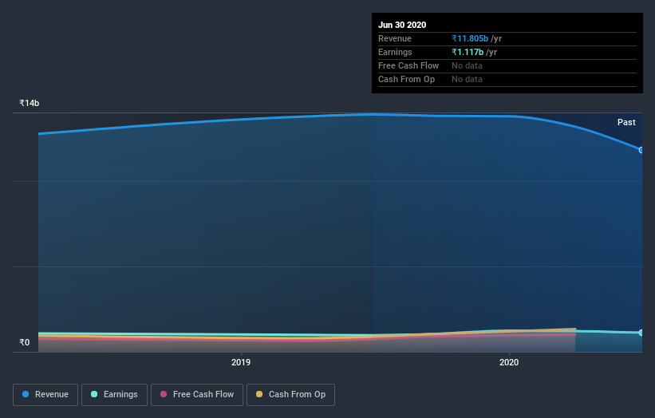Toggle the Revenue legend button
The width and height of the screenshot is (655, 418).
point(45,395)
